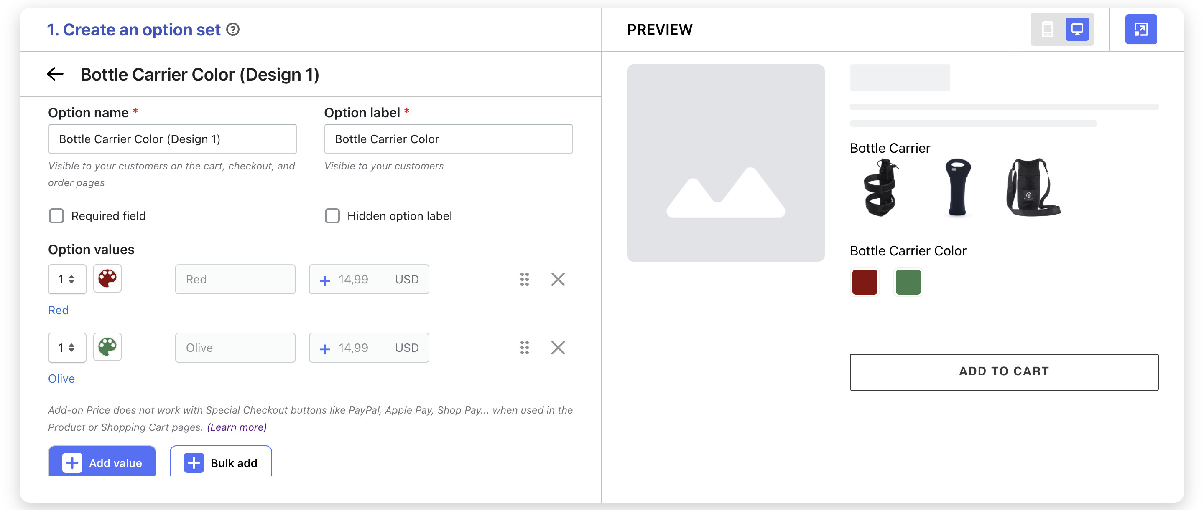The image size is (1204, 510).
Task: Switch preview to mobile view
Action: click(x=1047, y=29)
